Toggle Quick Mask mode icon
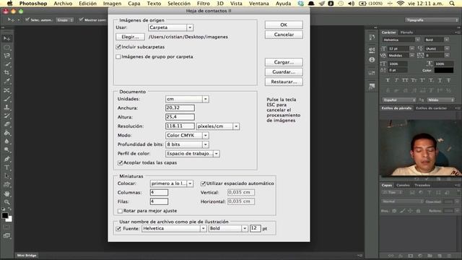Viewport: 462px width, 260px height. (x=6, y=227)
